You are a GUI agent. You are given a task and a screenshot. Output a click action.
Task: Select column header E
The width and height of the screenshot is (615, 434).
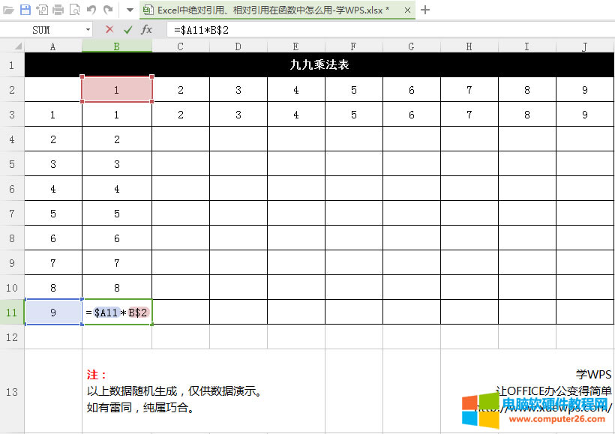click(x=295, y=46)
